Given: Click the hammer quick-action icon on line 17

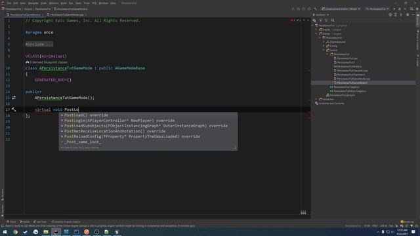Looking at the screenshot, I should (x=14, y=109).
